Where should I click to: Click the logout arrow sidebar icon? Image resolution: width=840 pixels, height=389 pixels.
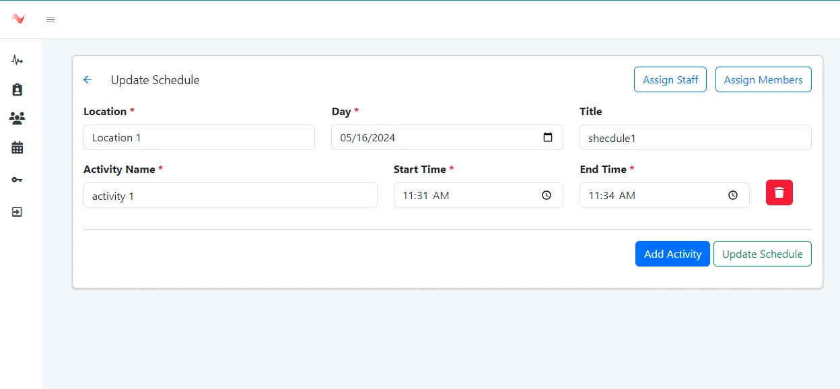click(x=17, y=212)
